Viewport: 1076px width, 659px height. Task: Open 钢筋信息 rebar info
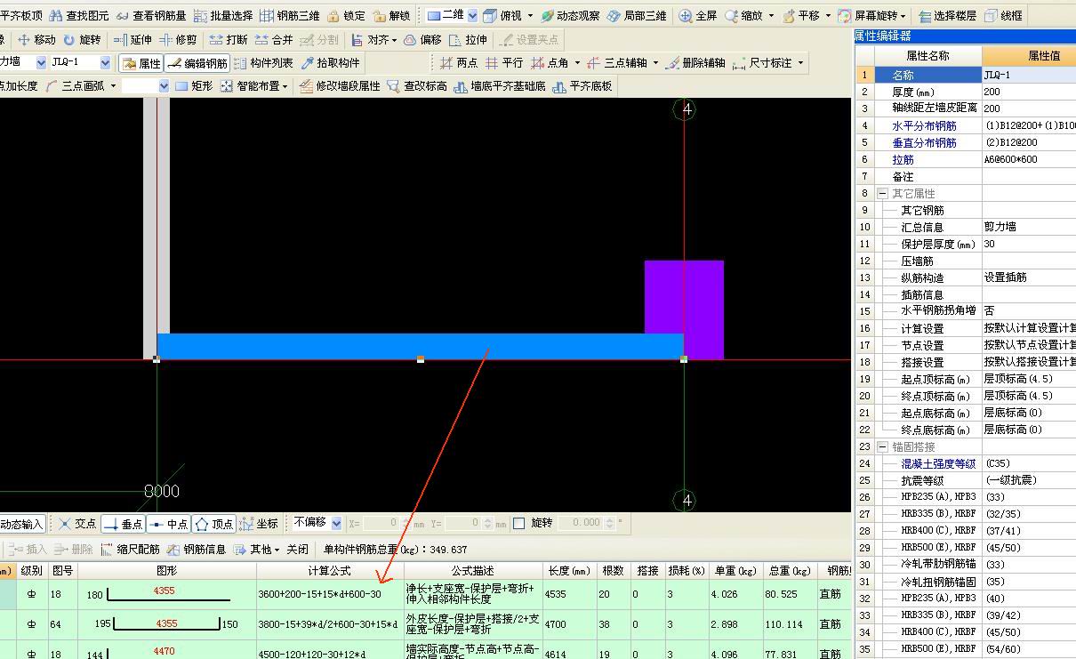click(197, 550)
